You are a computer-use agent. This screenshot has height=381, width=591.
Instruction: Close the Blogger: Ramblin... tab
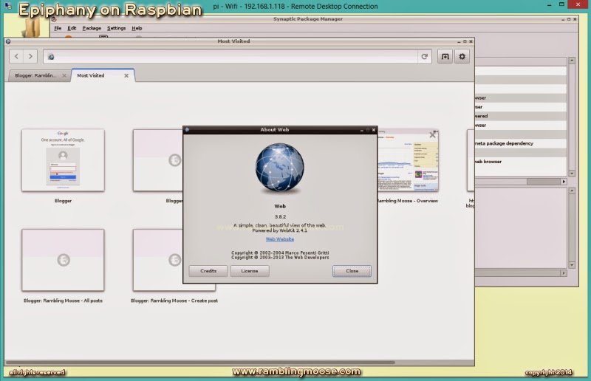coord(64,76)
